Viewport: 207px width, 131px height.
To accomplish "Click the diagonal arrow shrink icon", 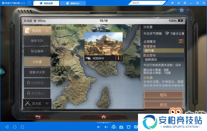I will 178,3.
